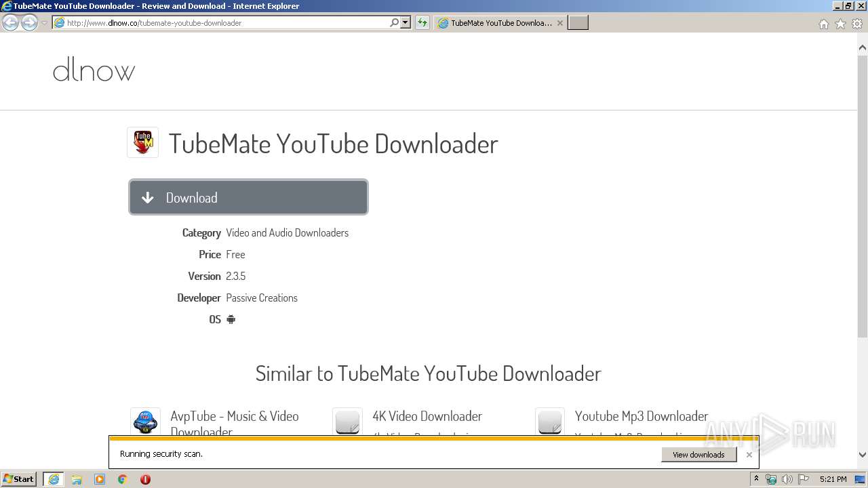Dismiss the security scan notification bar
This screenshot has height=488, width=868.
point(749,455)
